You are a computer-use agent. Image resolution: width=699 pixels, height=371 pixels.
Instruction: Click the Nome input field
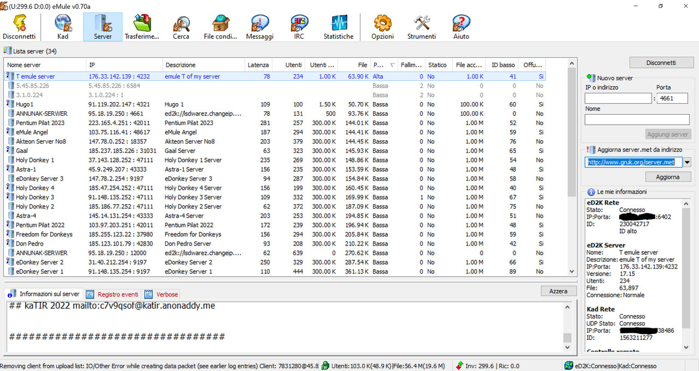[x=637, y=119]
